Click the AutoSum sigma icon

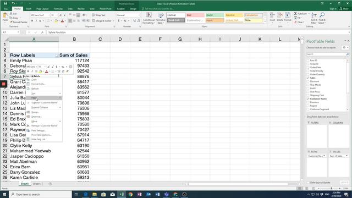(295, 14)
